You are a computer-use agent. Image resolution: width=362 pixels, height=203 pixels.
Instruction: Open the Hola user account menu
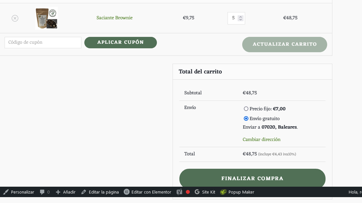tap(355, 192)
